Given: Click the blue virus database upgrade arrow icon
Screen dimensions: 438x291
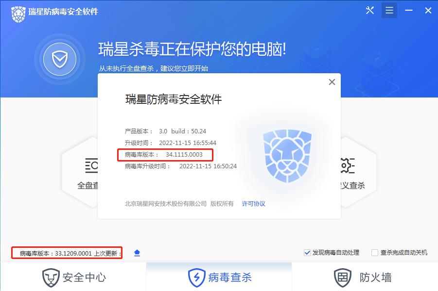Looking at the screenshot, I should (x=137, y=253).
